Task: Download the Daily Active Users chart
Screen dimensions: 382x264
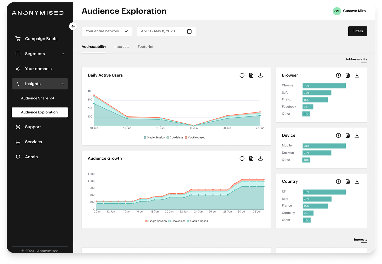Action: [x=261, y=75]
